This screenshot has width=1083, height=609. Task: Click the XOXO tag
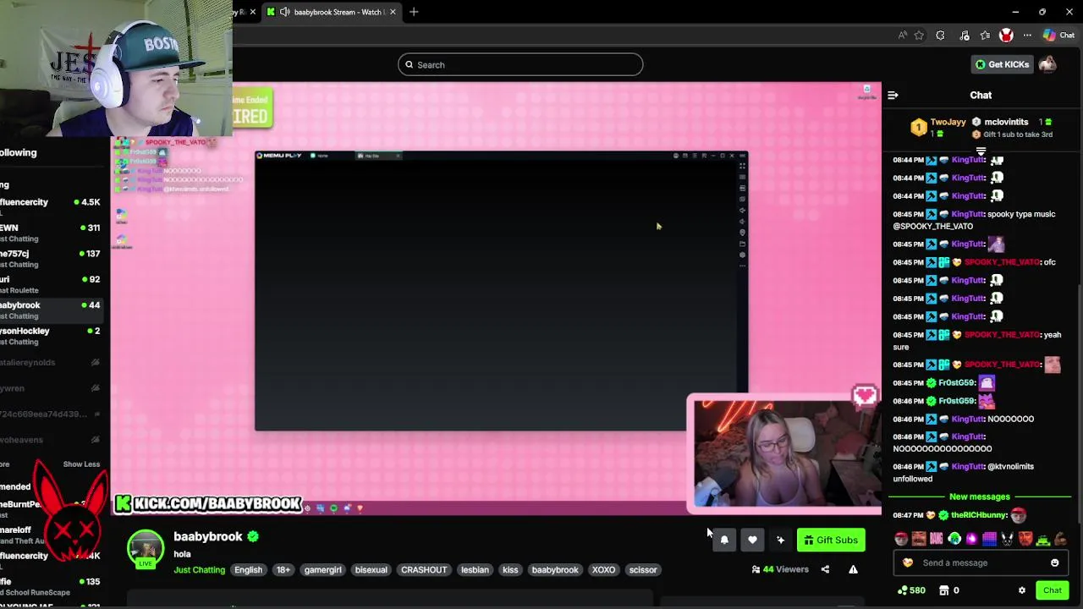[603, 570]
